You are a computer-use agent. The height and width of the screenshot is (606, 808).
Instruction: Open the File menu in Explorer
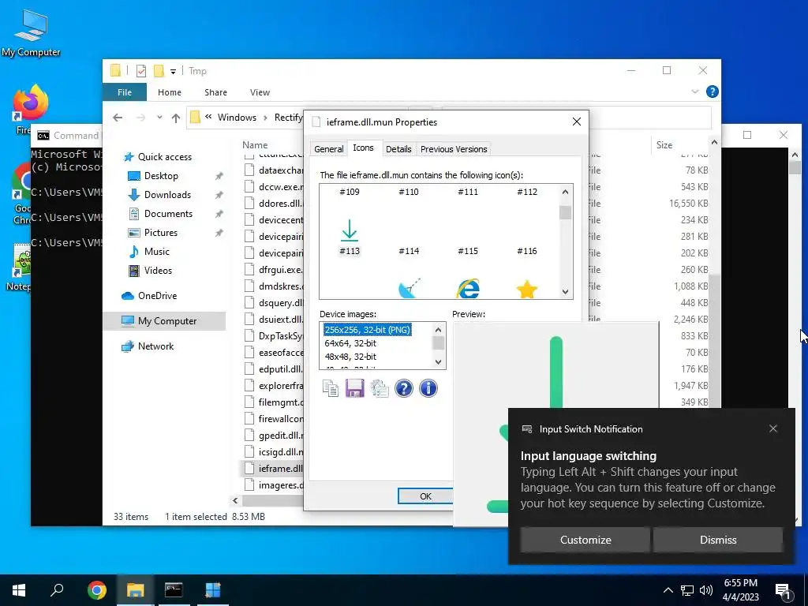pyautogui.click(x=125, y=92)
